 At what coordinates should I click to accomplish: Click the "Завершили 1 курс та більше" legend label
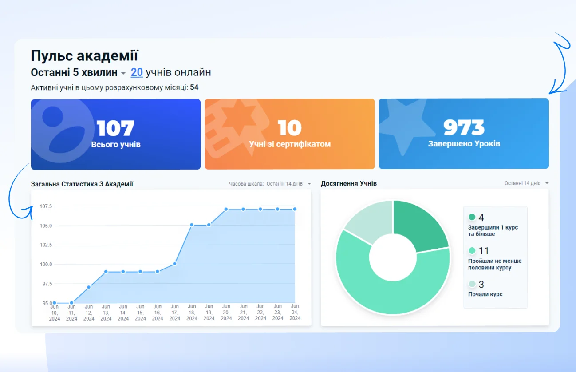[493, 230]
